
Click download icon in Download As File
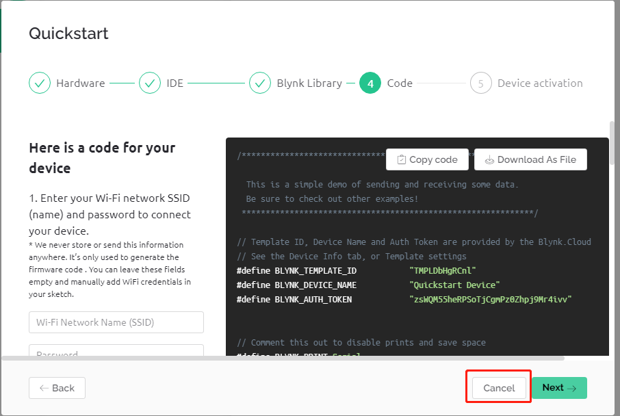click(489, 159)
